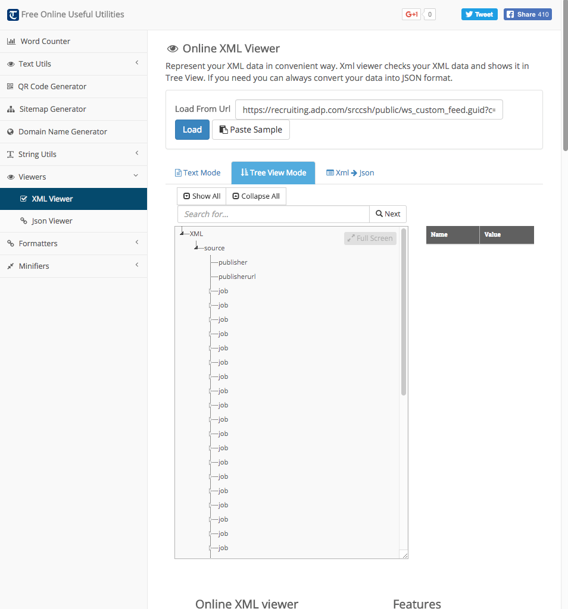
Task: Select the Domain Name Generator globe icon
Action: click(10, 131)
